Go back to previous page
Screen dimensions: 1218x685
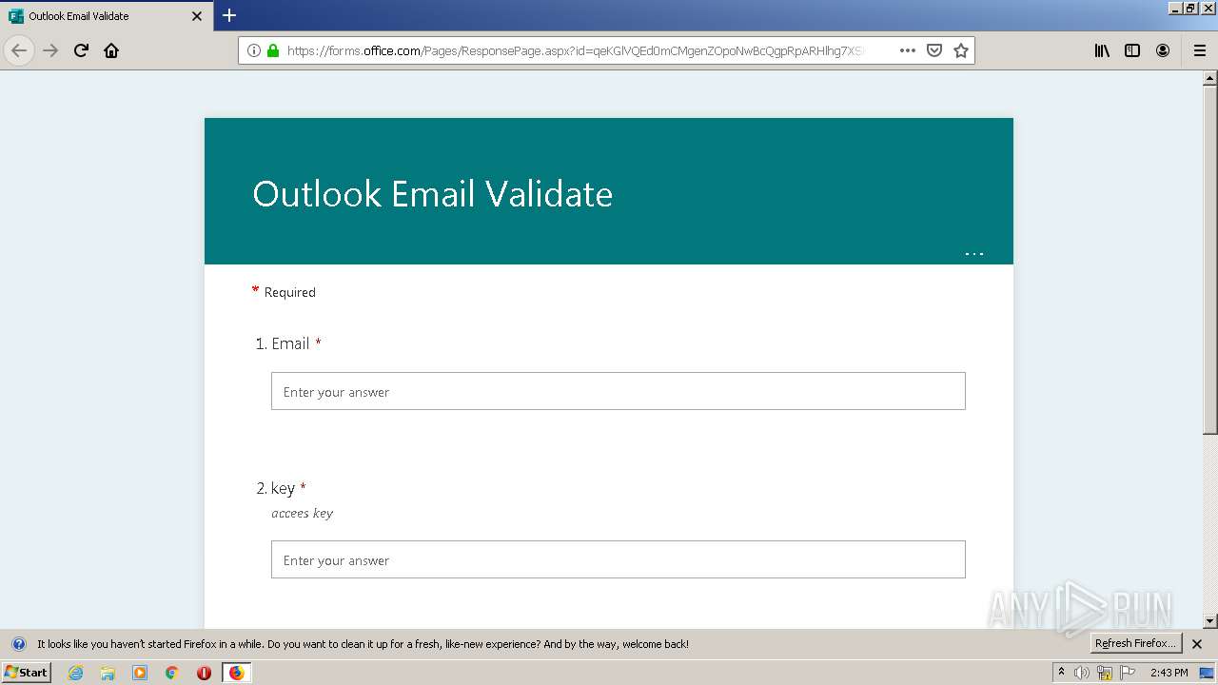point(19,50)
